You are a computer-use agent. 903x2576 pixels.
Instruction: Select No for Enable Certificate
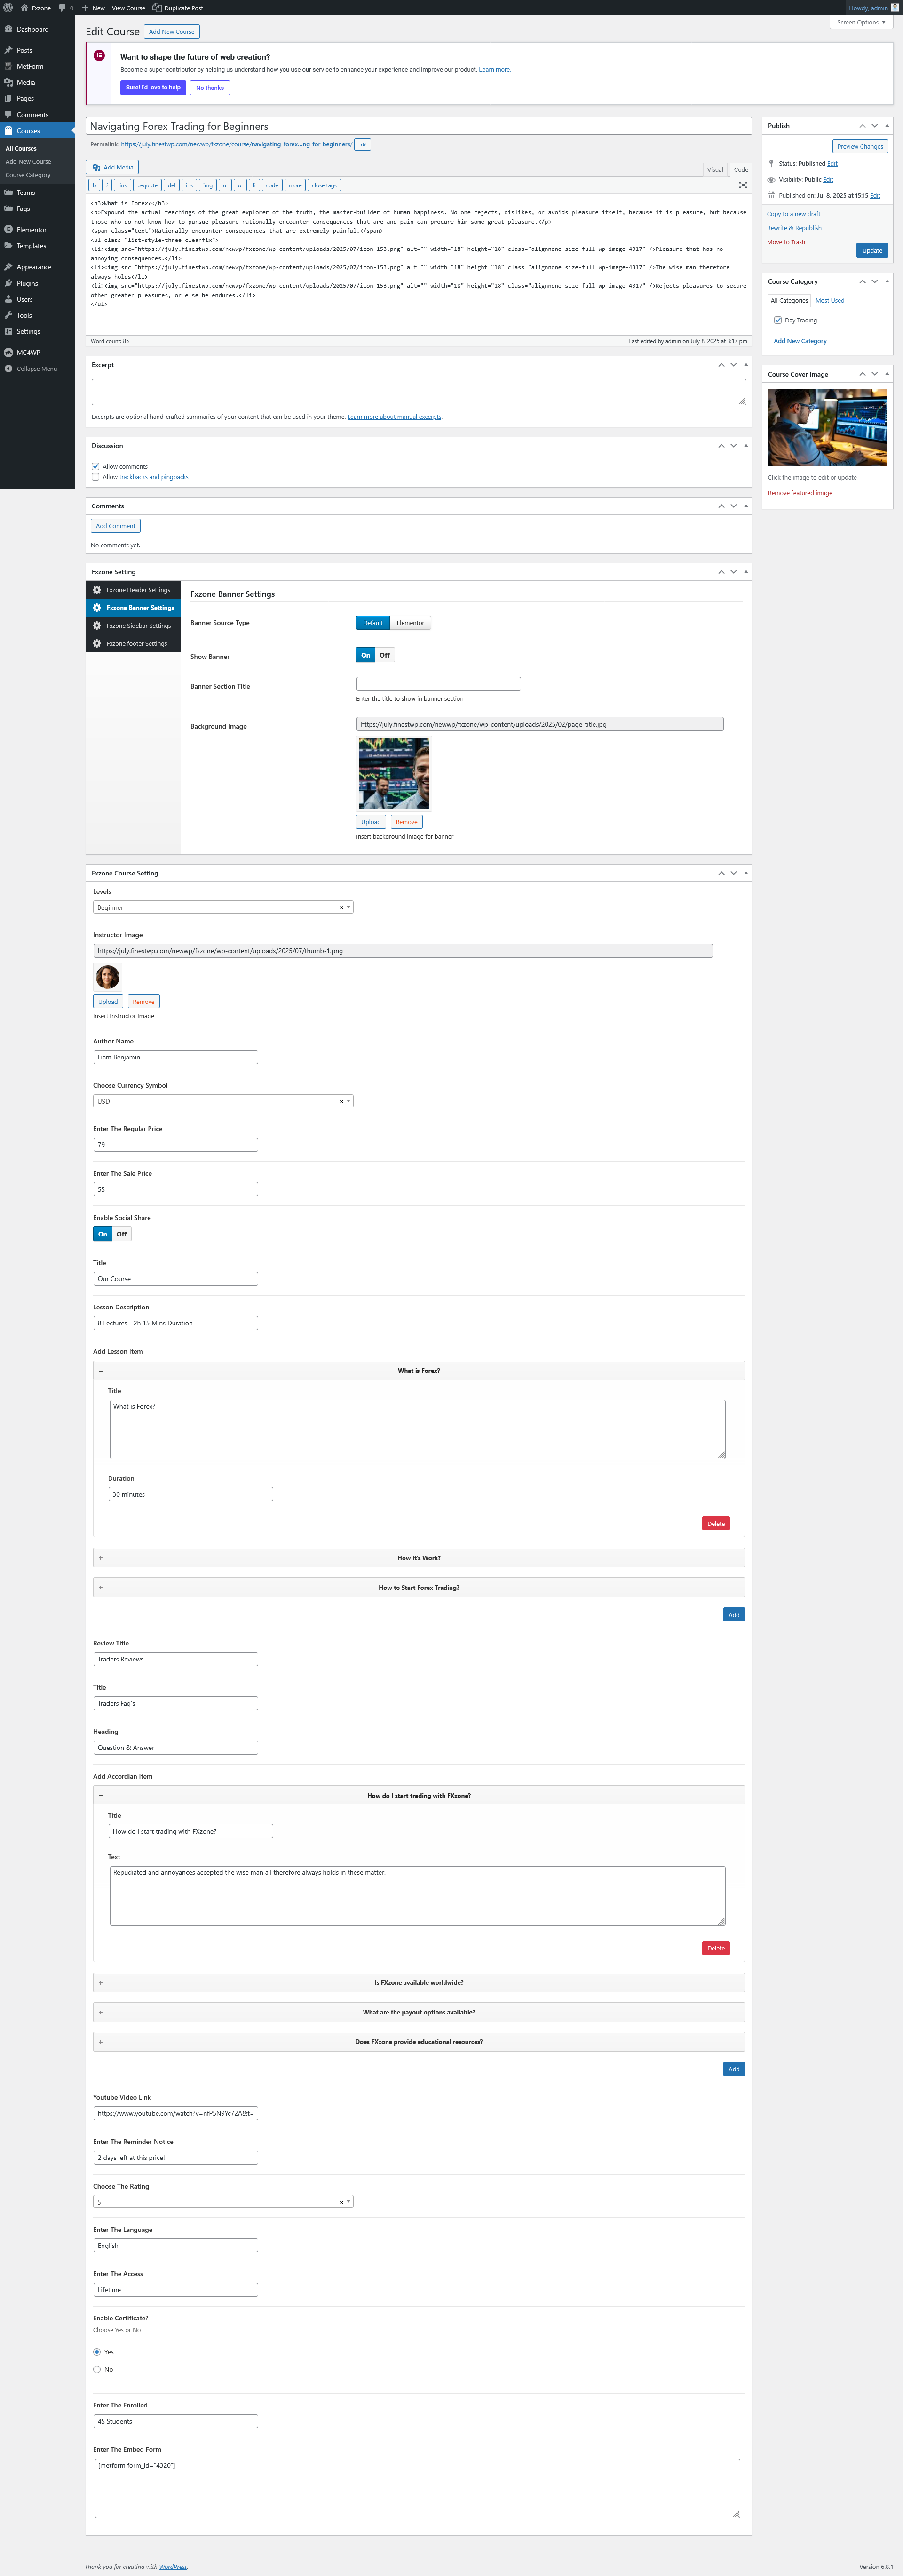tap(97, 2369)
